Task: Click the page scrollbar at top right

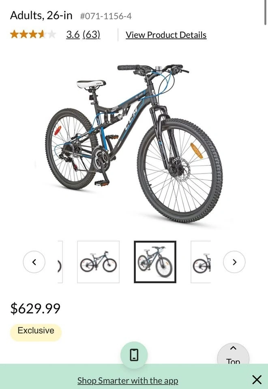Action: point(266,13)
